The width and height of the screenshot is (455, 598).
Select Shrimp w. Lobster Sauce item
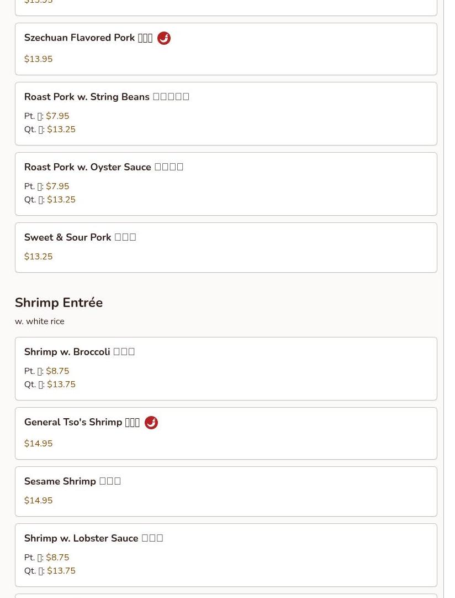(x=226, y=555)
